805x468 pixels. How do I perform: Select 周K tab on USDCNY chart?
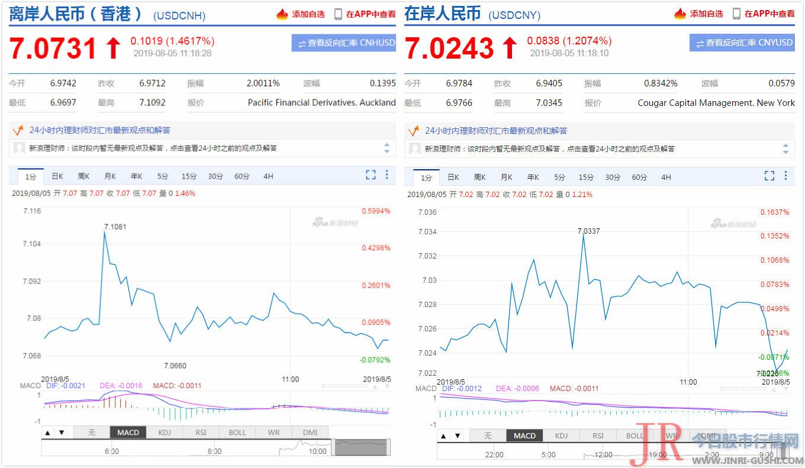coord(479,177)
